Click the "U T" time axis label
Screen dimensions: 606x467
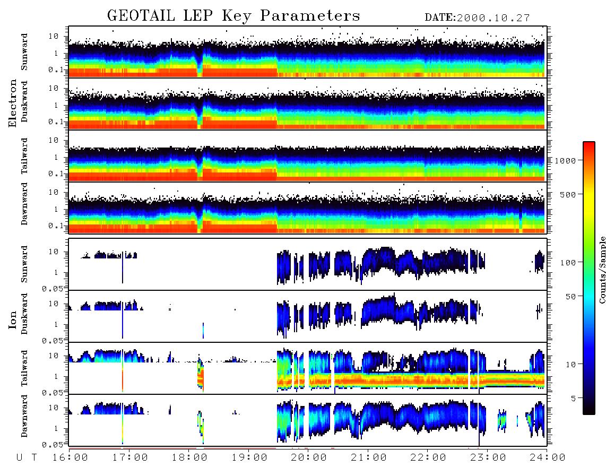pyautogui.click(x=27, y=457)
